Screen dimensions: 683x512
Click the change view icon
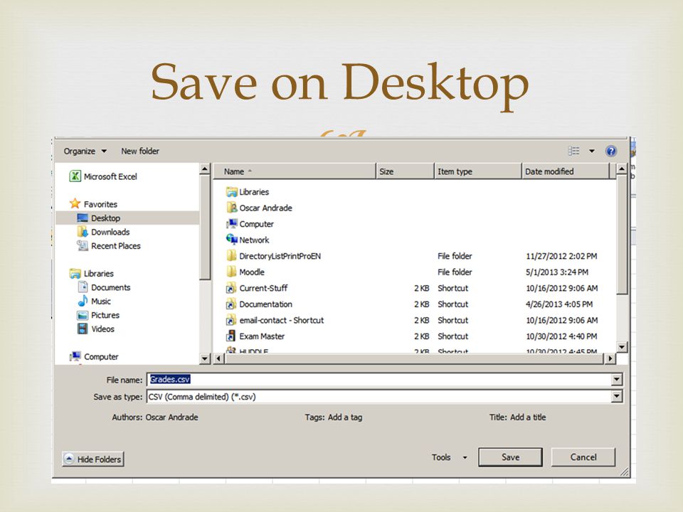tap(573, 151)
